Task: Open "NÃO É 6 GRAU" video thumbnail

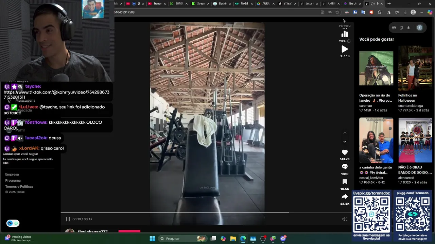Action: pos(415,140)
